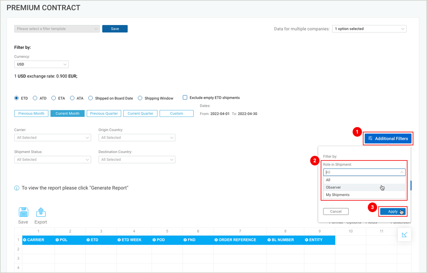Click the gear icon in POL column header

click(x=57, y=240)
